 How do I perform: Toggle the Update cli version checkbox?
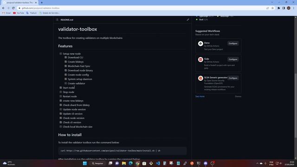point(61,114)
